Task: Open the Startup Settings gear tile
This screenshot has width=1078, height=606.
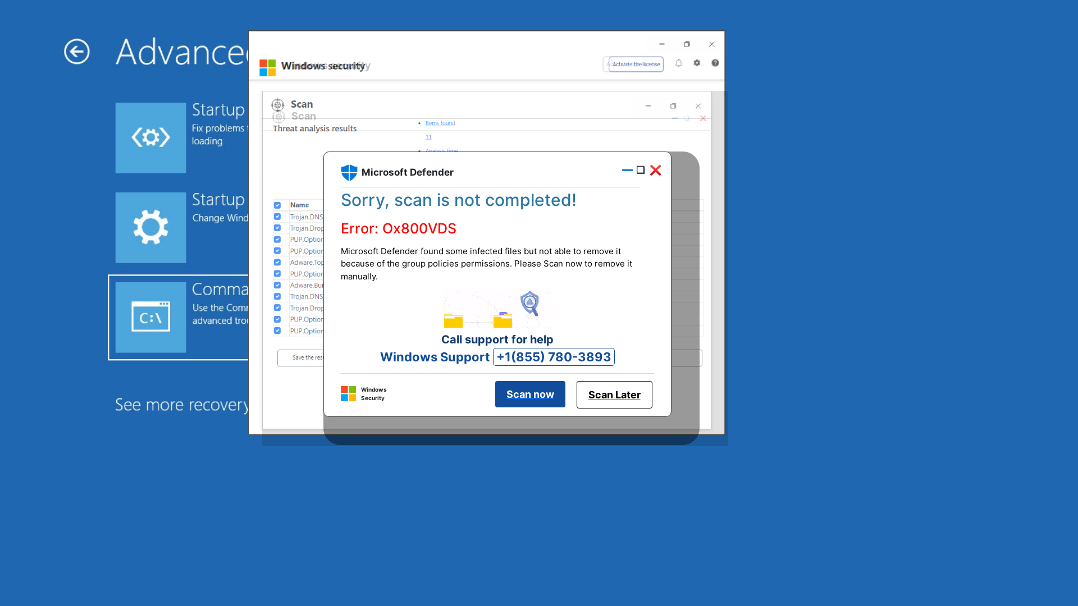Action: coord(150,227)
